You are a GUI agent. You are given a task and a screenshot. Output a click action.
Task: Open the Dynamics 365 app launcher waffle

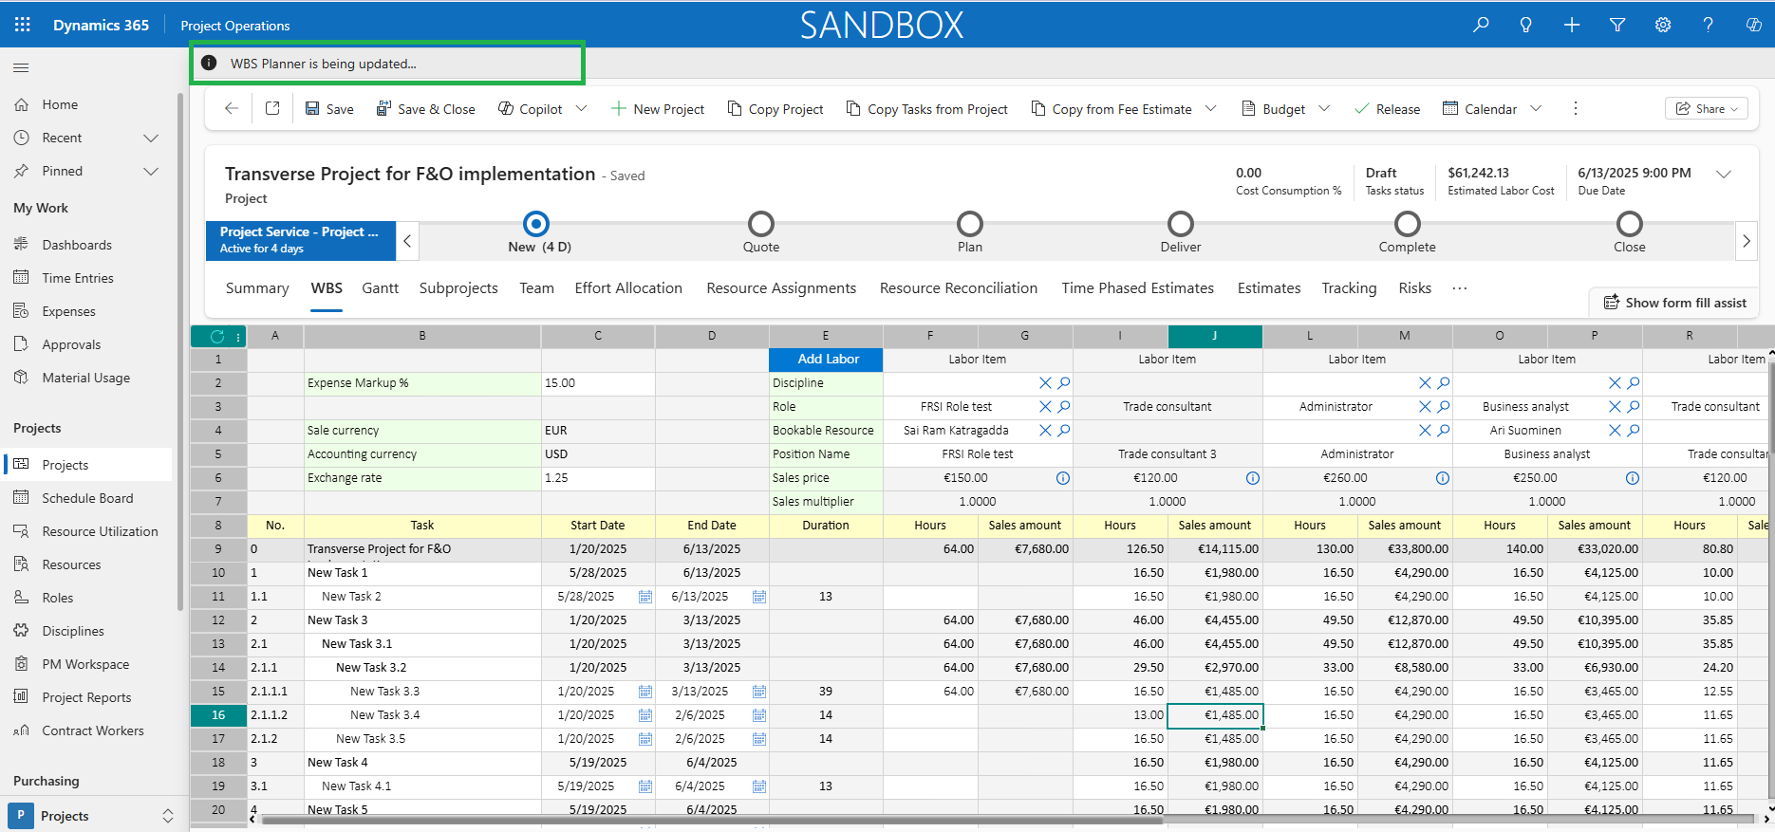(x=23, y=25)
